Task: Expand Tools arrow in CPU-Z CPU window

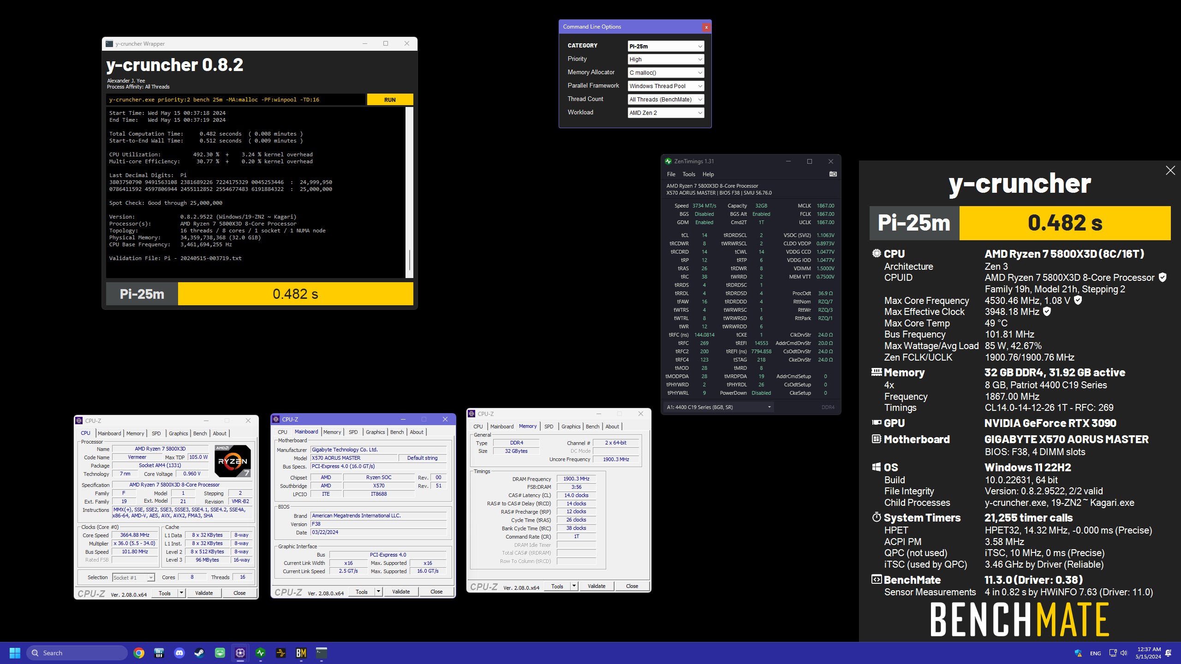Action: (x=181, y=593)
